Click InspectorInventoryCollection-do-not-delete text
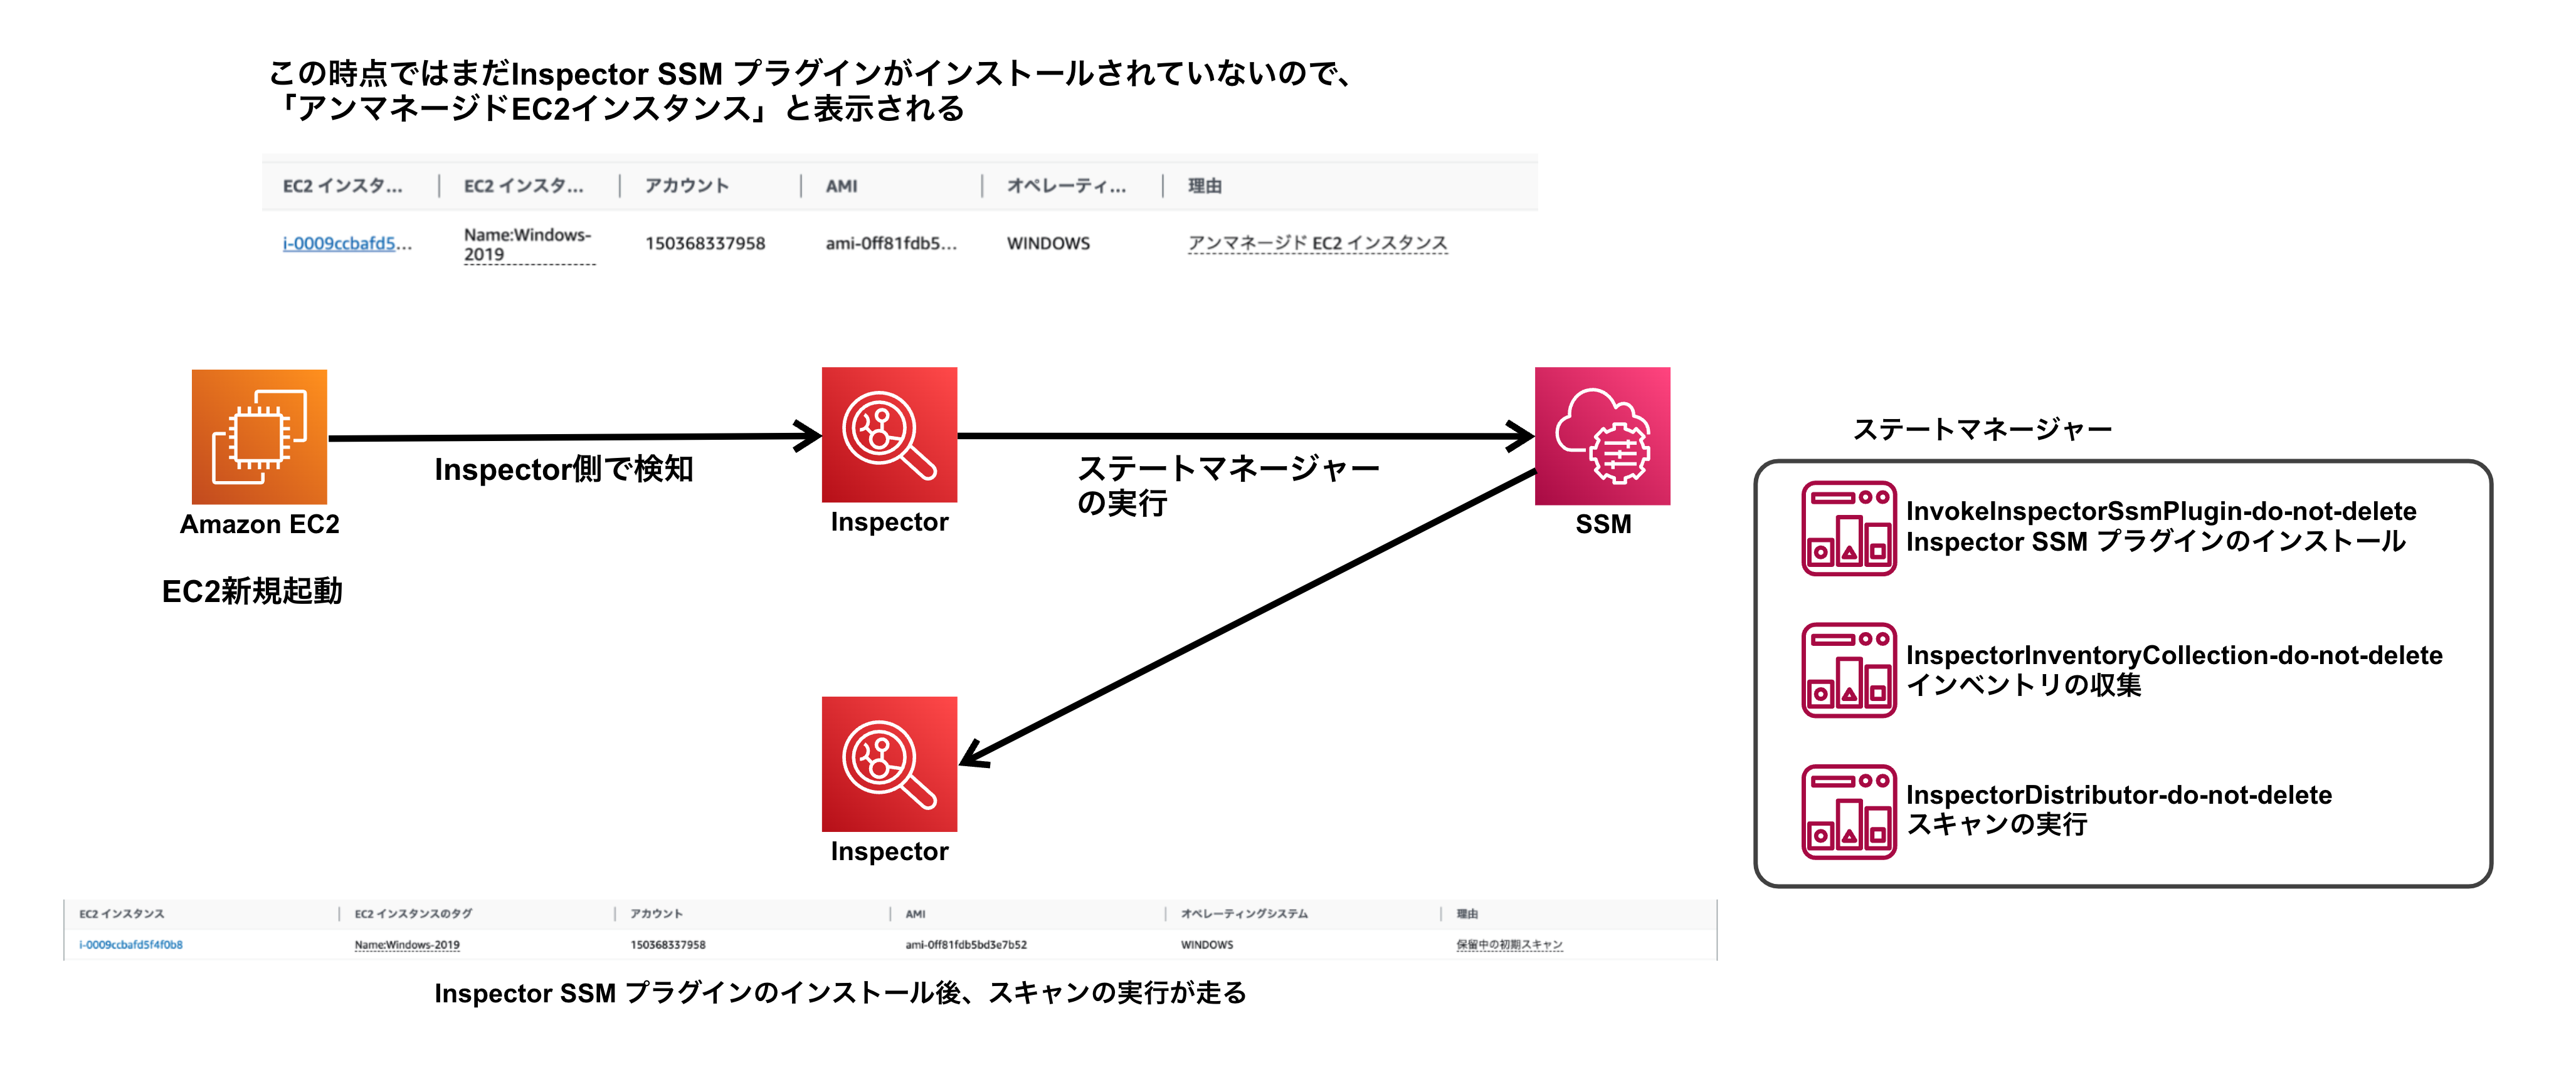Viewport: 2576px width, 1075px height. point(2174,655)
